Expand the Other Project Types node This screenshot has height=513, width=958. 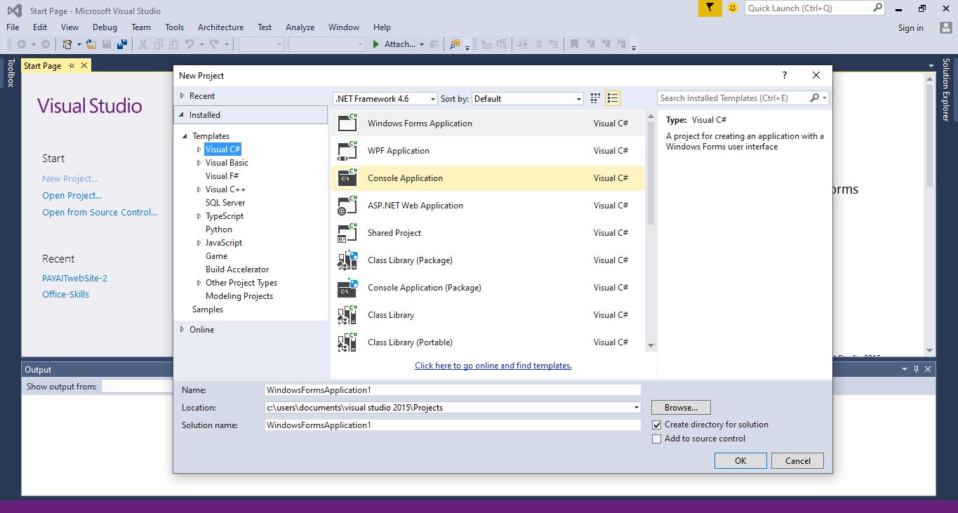coord(199,283)
